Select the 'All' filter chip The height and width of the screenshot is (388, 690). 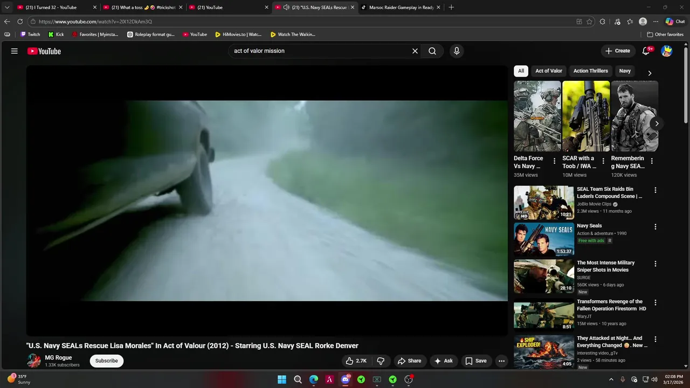pyautogui.click(x=521, y=71)
